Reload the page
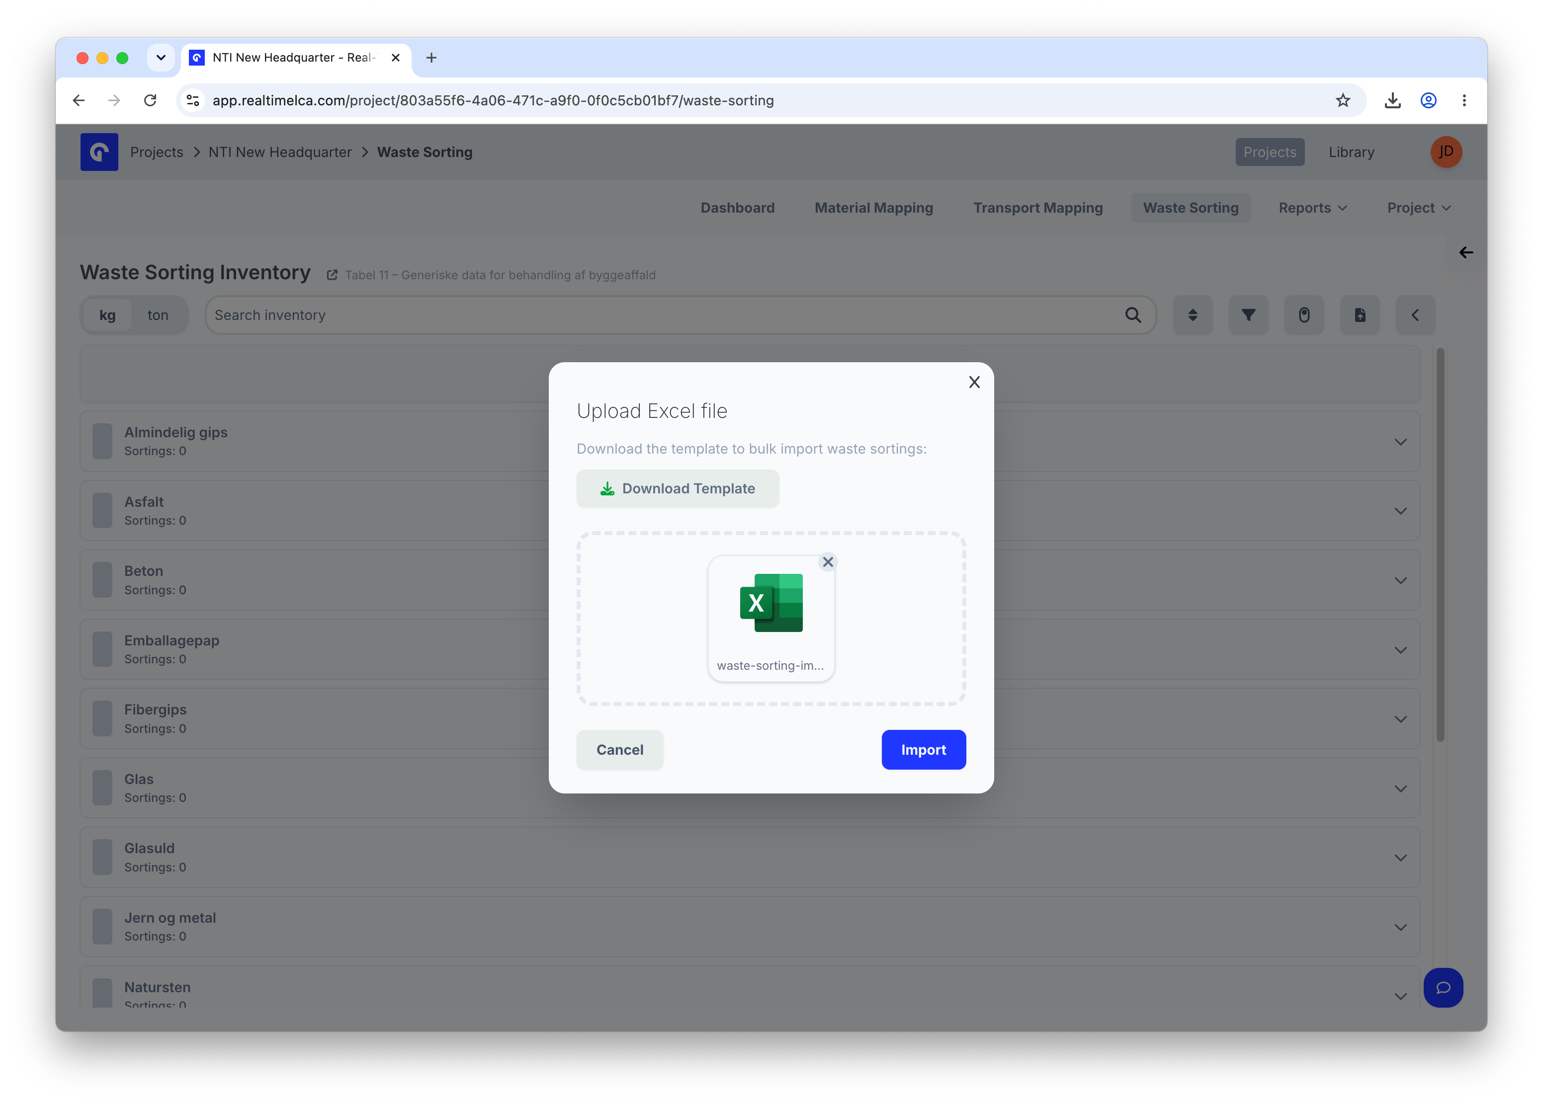This screenshot has height=1105, width=1543. click(x=150, y=101)
